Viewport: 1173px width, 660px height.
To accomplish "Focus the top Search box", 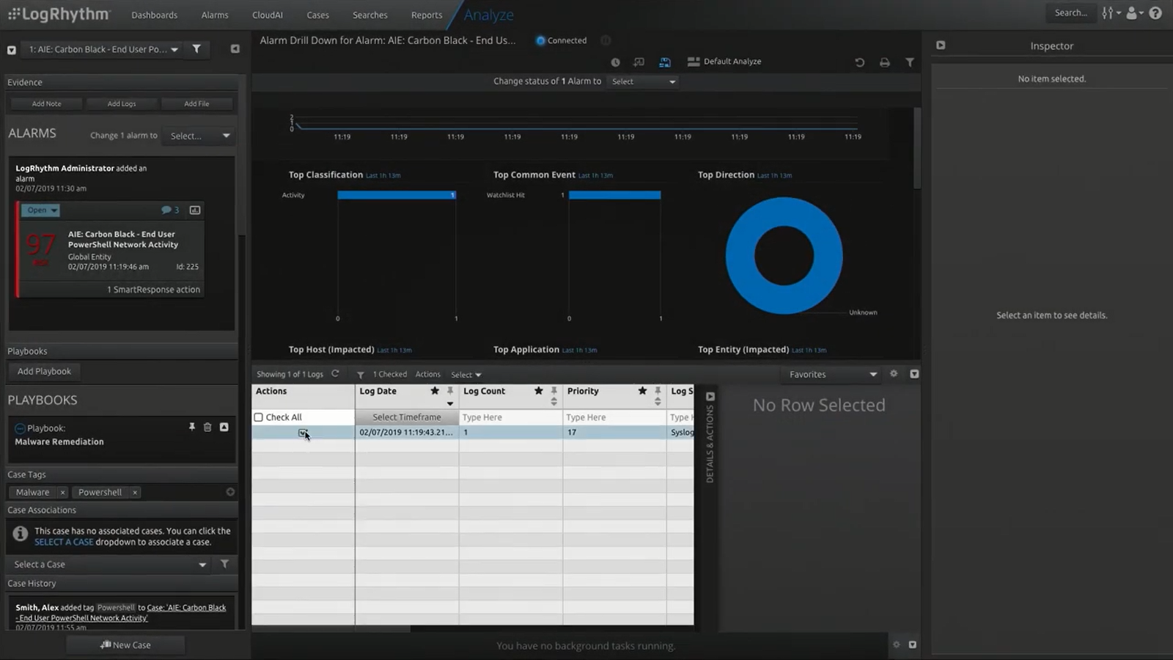I will (1070, 12).
